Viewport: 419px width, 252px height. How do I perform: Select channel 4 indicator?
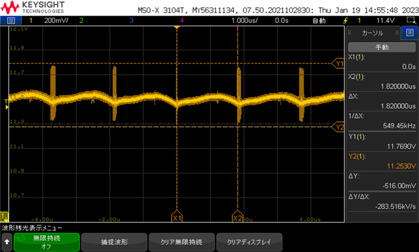(182, 20)
